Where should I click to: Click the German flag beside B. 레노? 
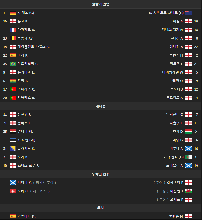[13, 13]
